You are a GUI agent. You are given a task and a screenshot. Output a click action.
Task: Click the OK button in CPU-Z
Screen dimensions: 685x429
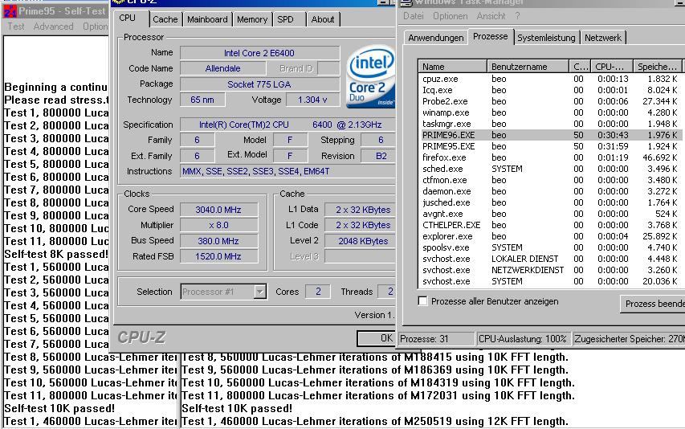[376, 338]
